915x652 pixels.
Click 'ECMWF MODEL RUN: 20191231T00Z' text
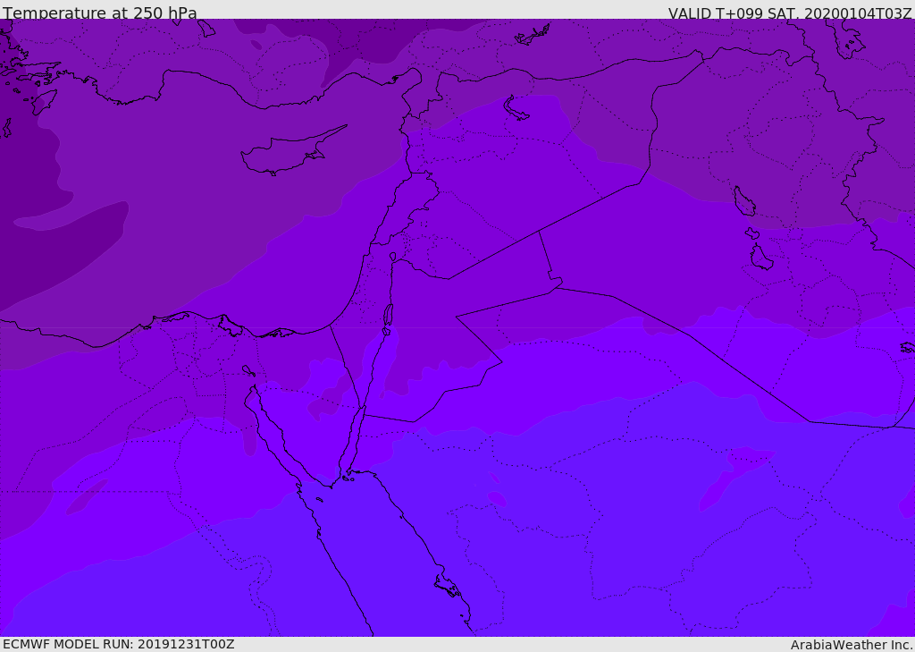coord(119,644)
